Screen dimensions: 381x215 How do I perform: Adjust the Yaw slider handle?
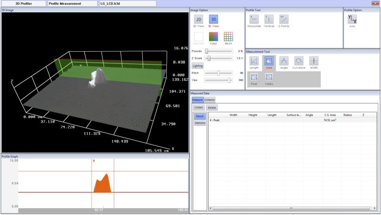(229, 80)
